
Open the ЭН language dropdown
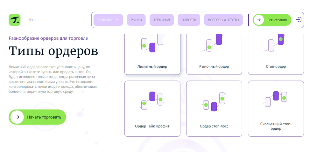click(x=32, y=20)
